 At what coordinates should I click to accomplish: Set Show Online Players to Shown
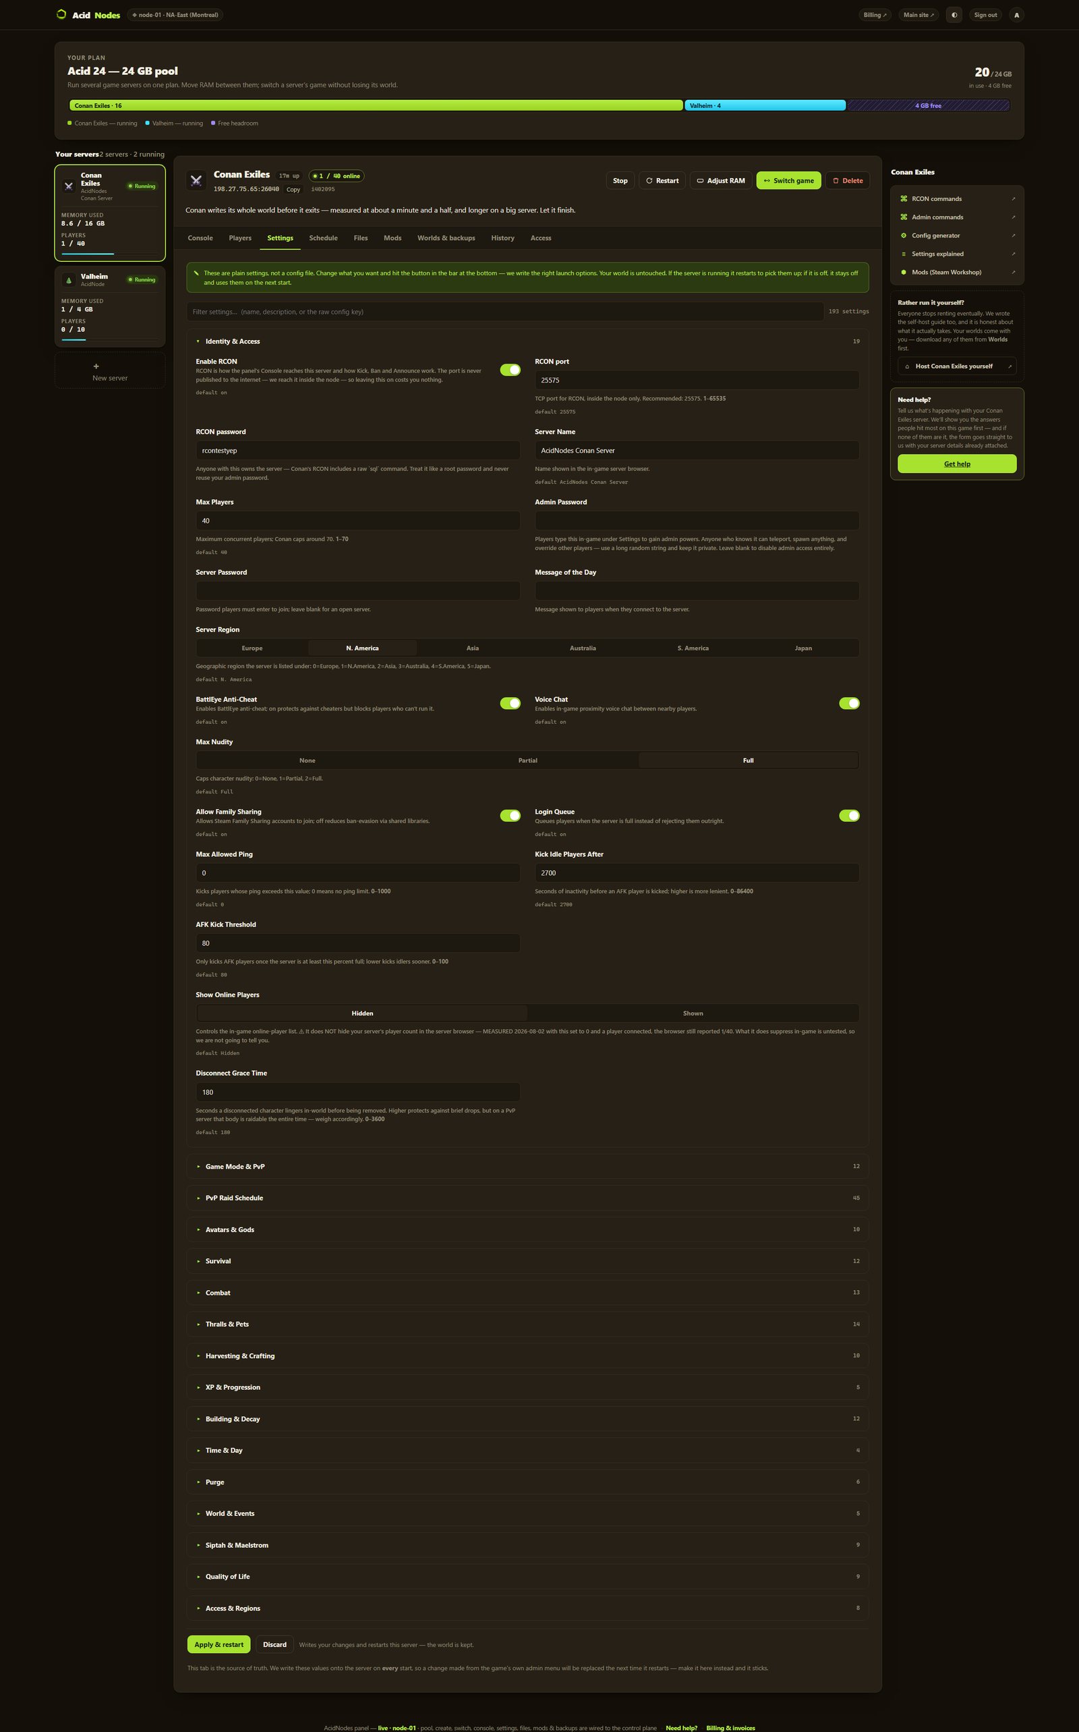(x=692, y=1013)
